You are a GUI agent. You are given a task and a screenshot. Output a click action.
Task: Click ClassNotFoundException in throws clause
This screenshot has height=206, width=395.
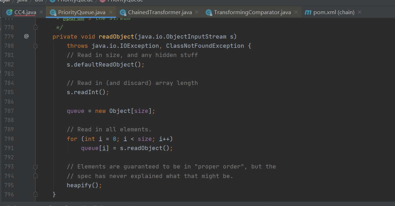click(205, 46)
